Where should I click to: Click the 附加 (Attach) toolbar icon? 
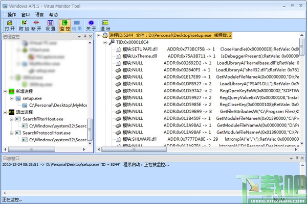(24, 25)
